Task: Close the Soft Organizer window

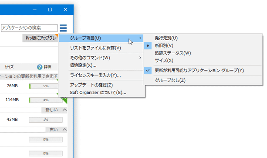Action: [x=66, y=10]
